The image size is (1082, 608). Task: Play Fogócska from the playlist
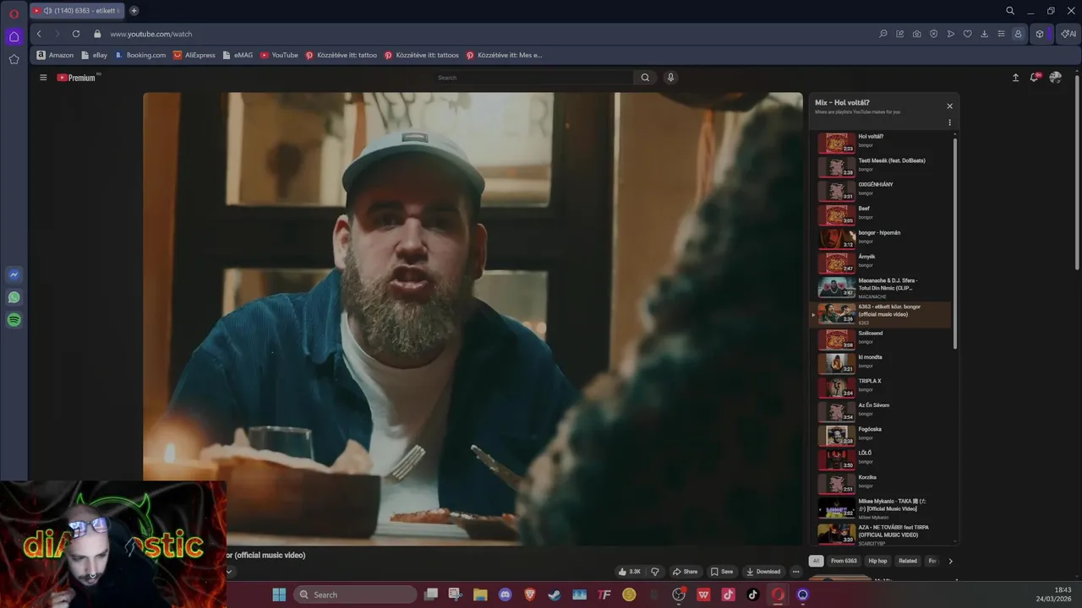(881, 435)
